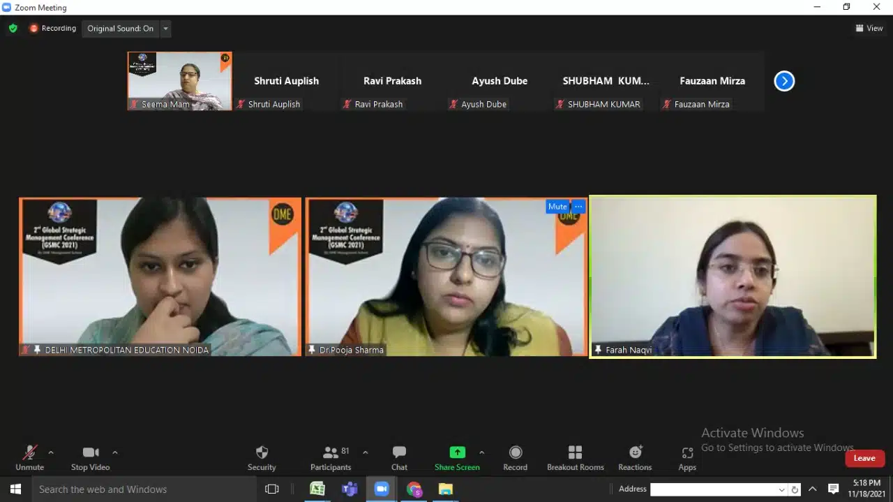893x502 pixels.
Task: Open the Apps panel
Action: pos(687,453)
